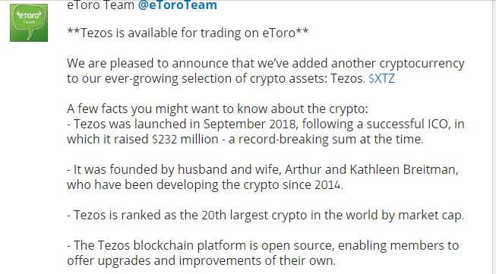
Task: Click the word 'ICO' in the post
Action: coord(439,124)
